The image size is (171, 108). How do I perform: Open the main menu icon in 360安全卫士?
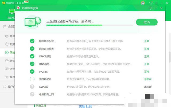click(x=157, y=3)
